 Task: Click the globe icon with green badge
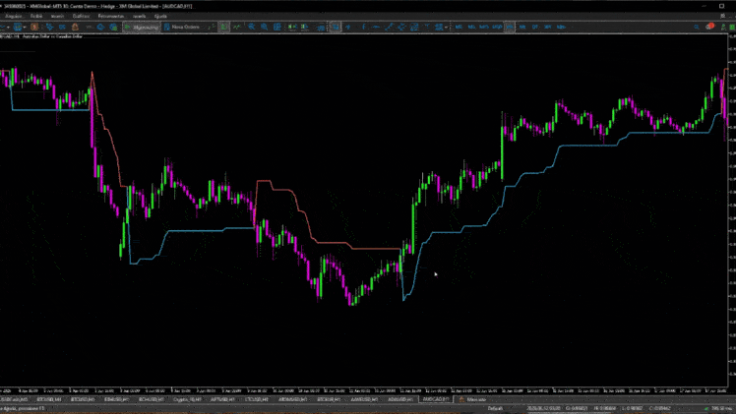coord(113,27)
